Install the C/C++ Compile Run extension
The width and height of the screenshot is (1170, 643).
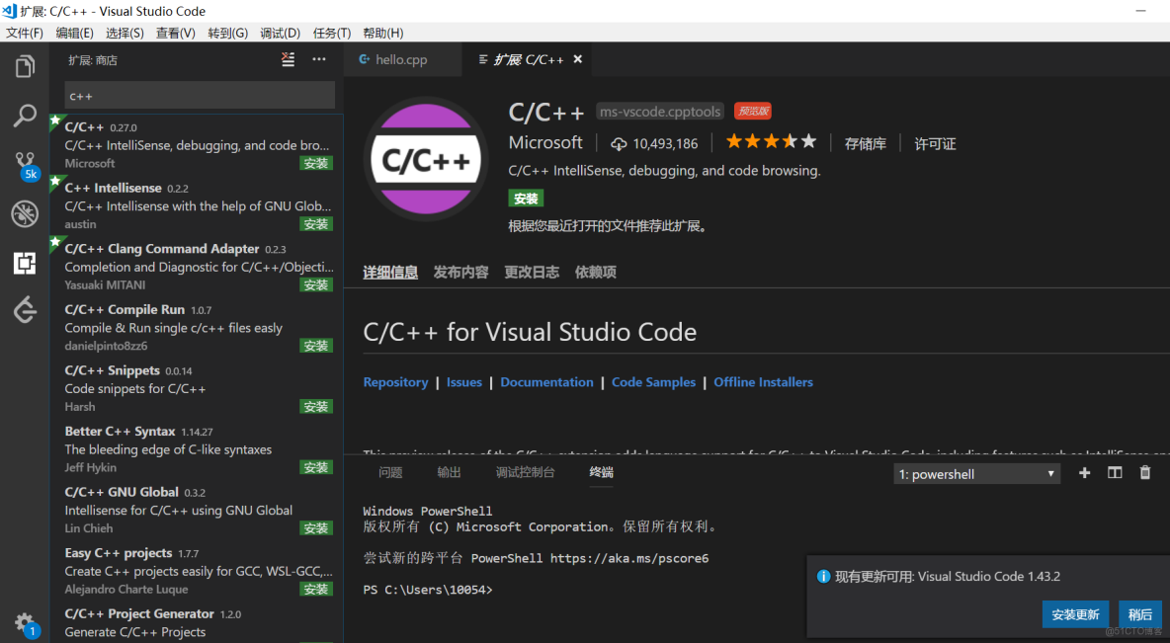(x=315, y=345)
